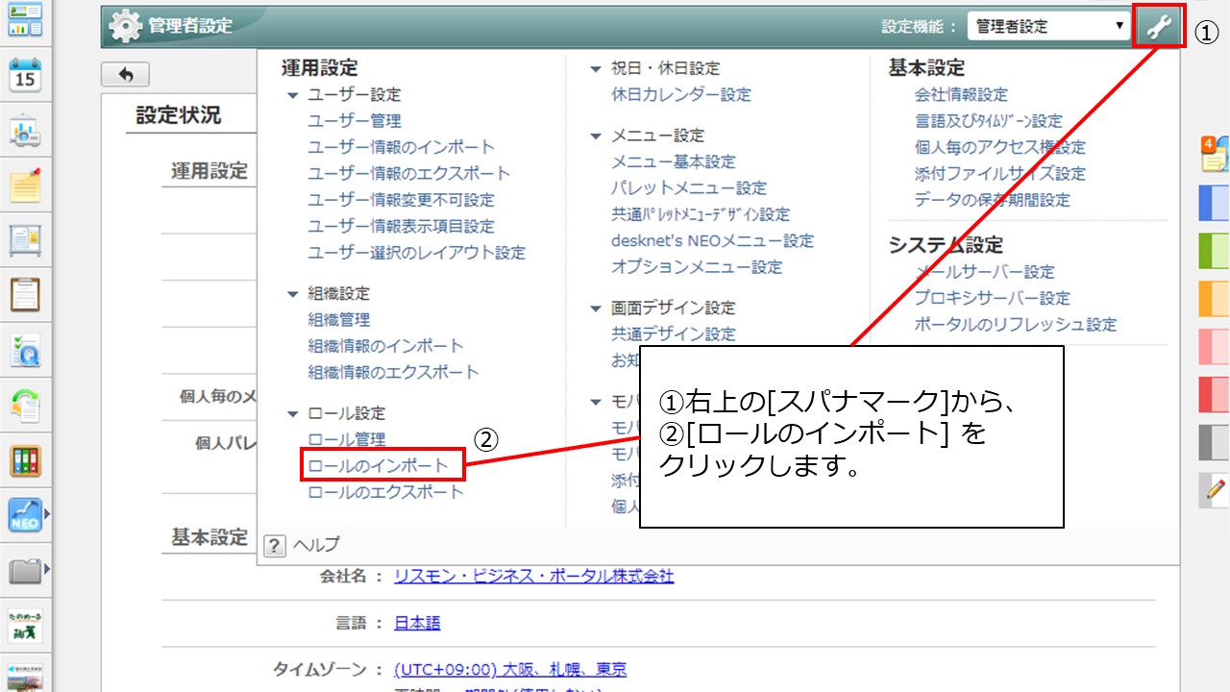Collapse the 祝日・休日設定 section

[597, 69]
